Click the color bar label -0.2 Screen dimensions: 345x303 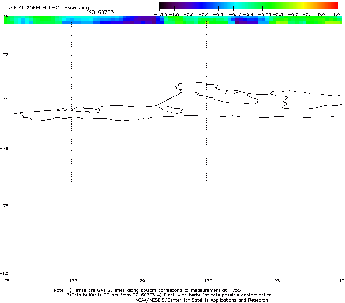click(293, 15)
